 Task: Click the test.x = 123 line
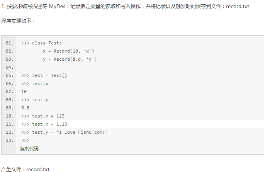click(43, 116)
